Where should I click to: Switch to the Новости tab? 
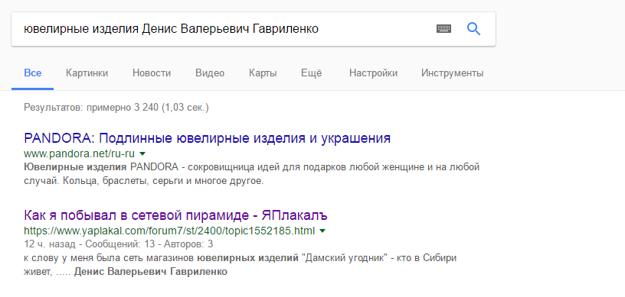point(152,73)
